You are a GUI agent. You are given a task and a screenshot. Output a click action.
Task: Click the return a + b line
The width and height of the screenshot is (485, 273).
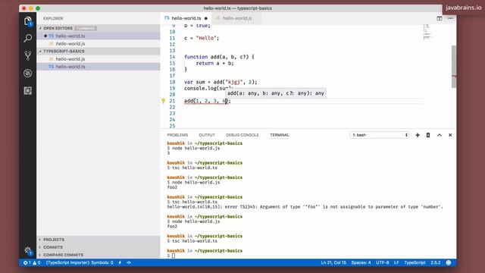click(214, 63)
